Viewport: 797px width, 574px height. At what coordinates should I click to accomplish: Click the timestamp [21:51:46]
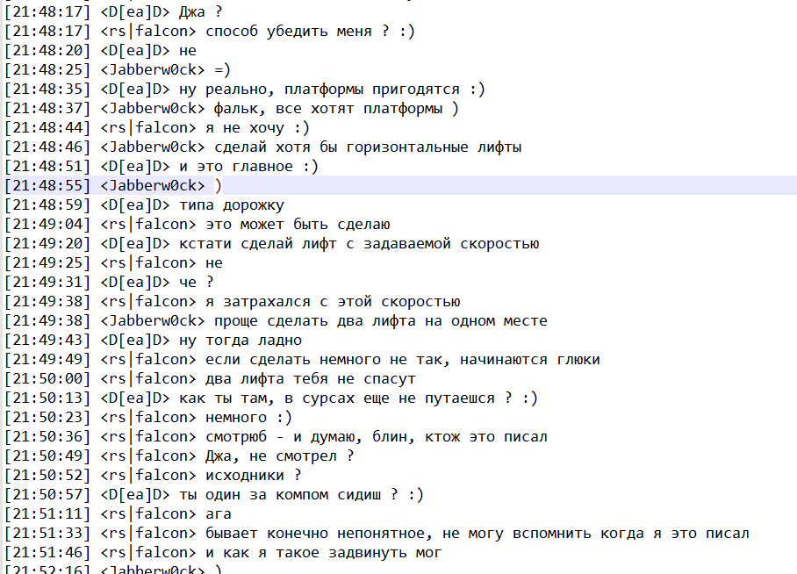47,553
